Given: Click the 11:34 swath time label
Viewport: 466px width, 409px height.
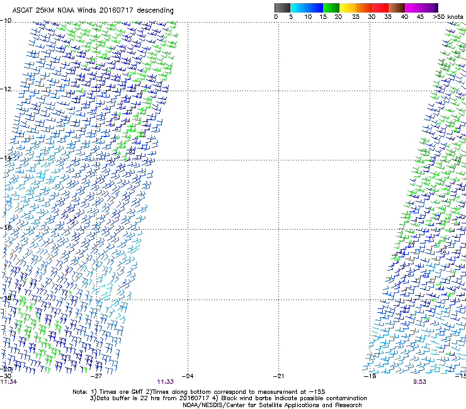Looking at the screenshot, I should pos(9,382).
